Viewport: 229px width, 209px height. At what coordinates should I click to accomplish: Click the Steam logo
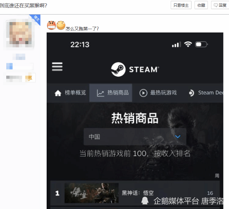click(135, 69)
